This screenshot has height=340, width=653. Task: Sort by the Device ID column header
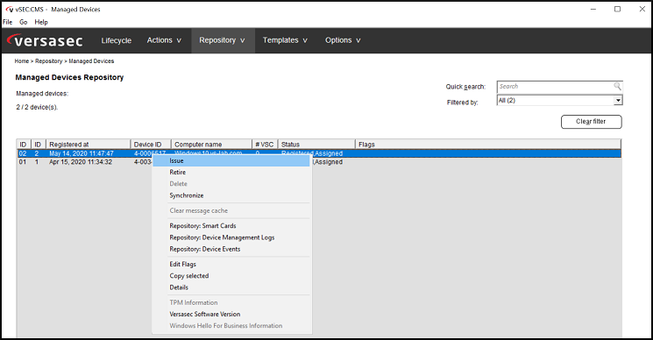click(x=151, y=145)
